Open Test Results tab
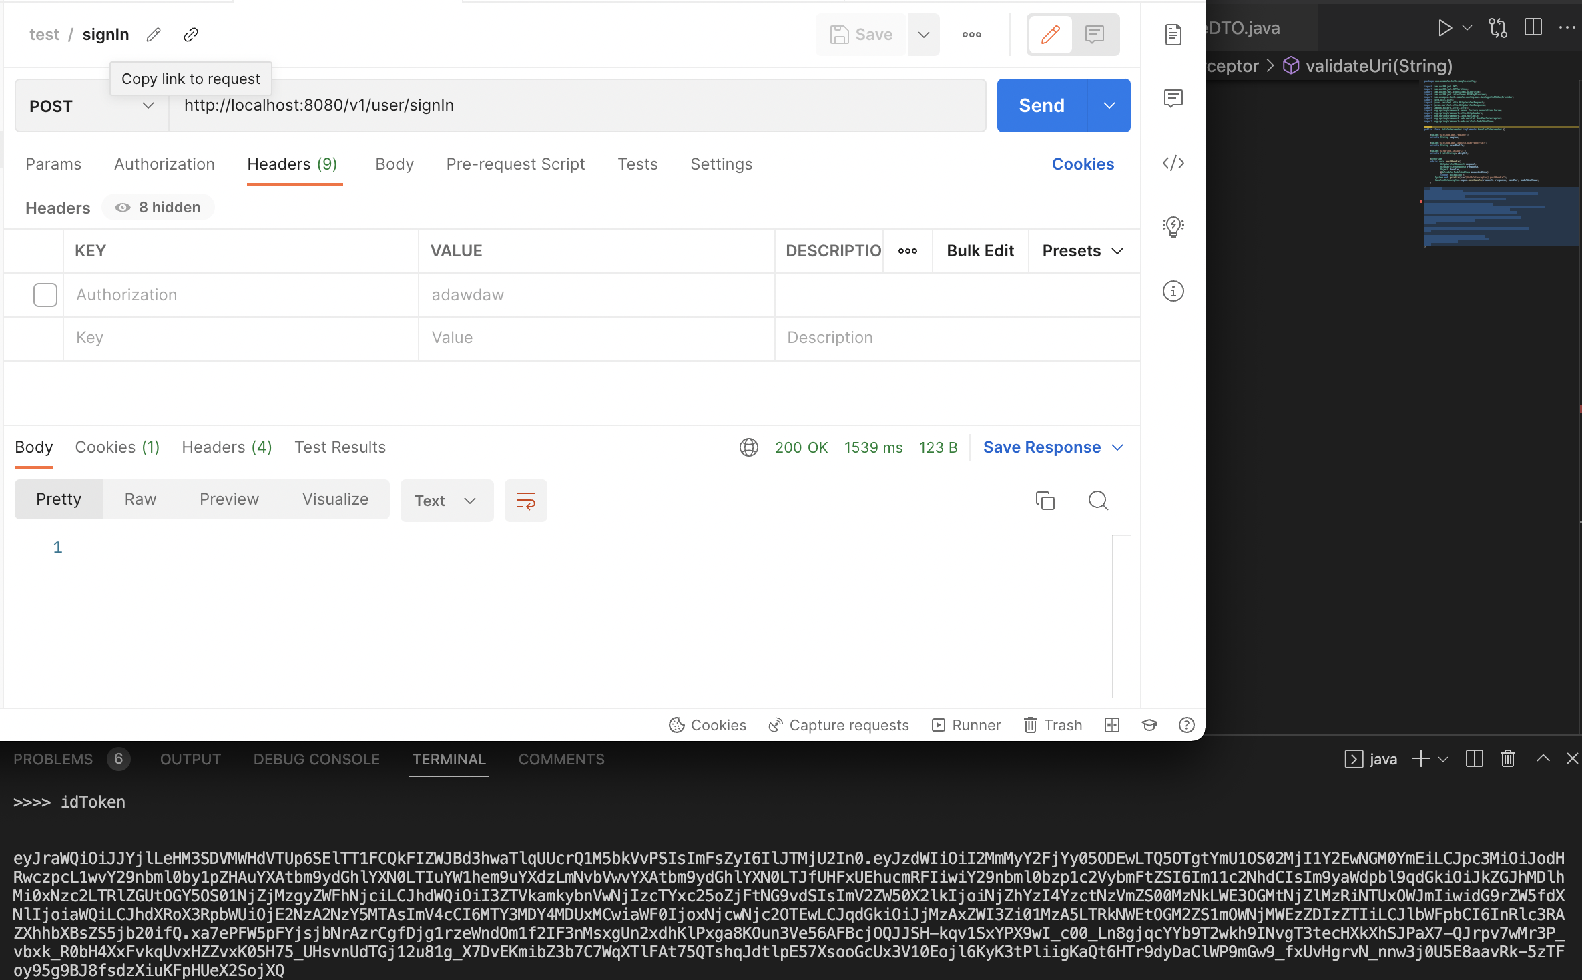 [340, 447]
